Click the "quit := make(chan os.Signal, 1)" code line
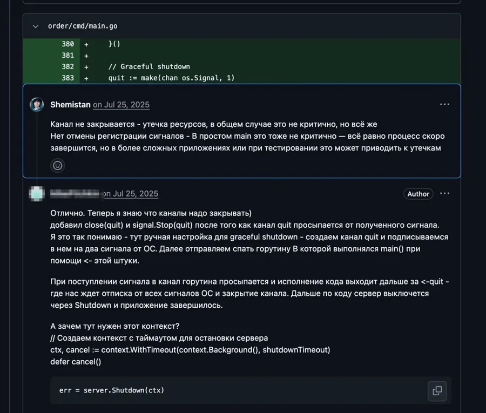The width and height of the screenshot is (486, 413). point(171,78)
